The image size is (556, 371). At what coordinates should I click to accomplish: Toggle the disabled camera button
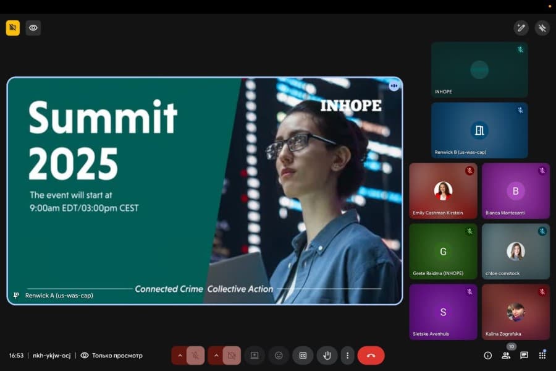[x=232, y=356]
